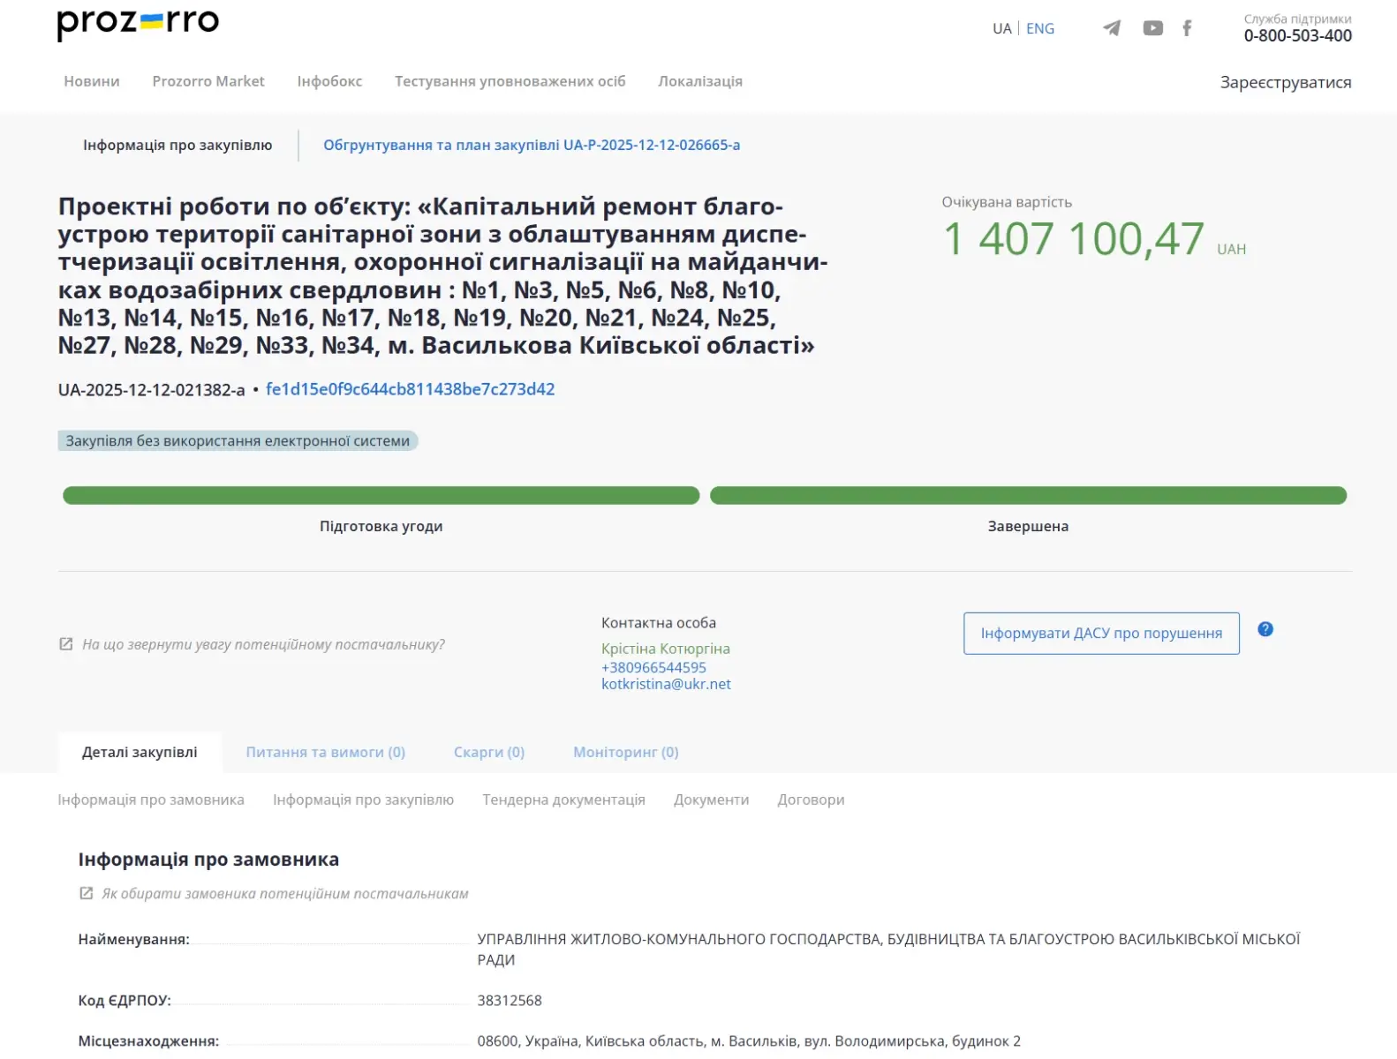Jump to Інформація про закупівлю section anchor
Viewport: 1397px width, 1059px height.
coord(363,800)
